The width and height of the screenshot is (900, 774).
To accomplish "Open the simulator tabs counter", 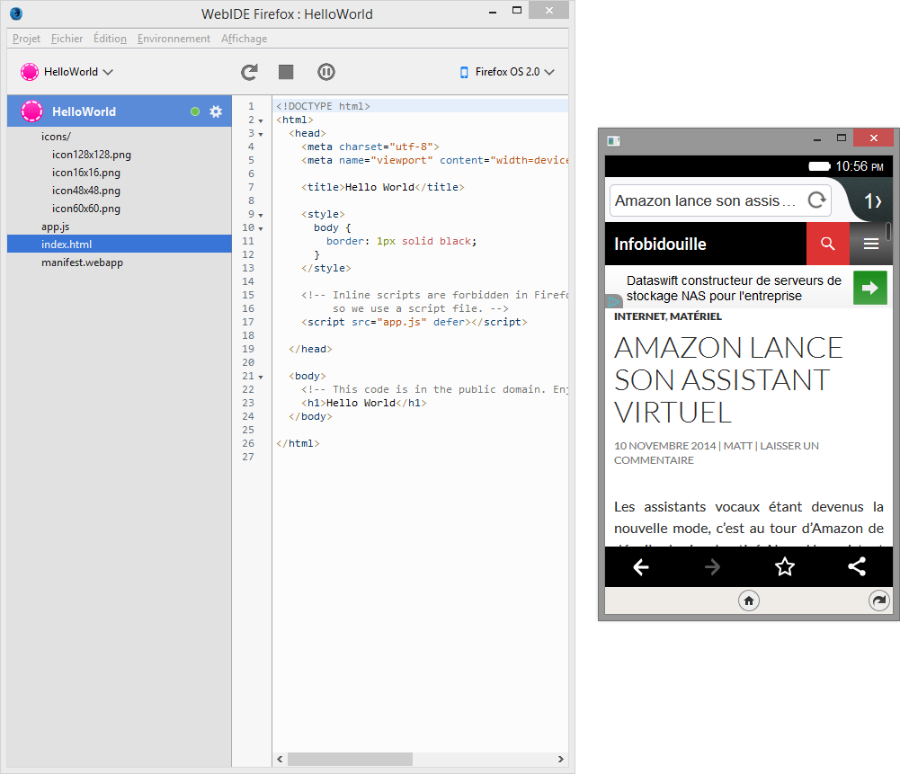I will click(x=872, y=200).
